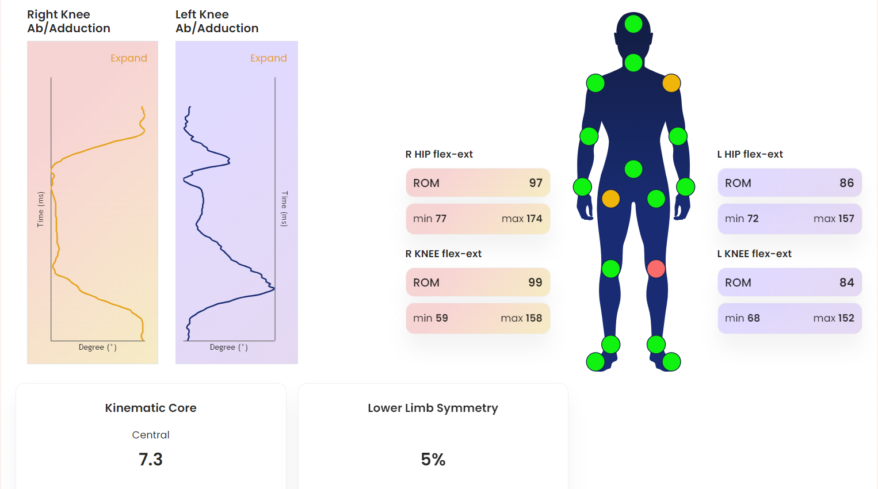Click the green knee joint marker
The image size is (878, 489).
point(610,269)
